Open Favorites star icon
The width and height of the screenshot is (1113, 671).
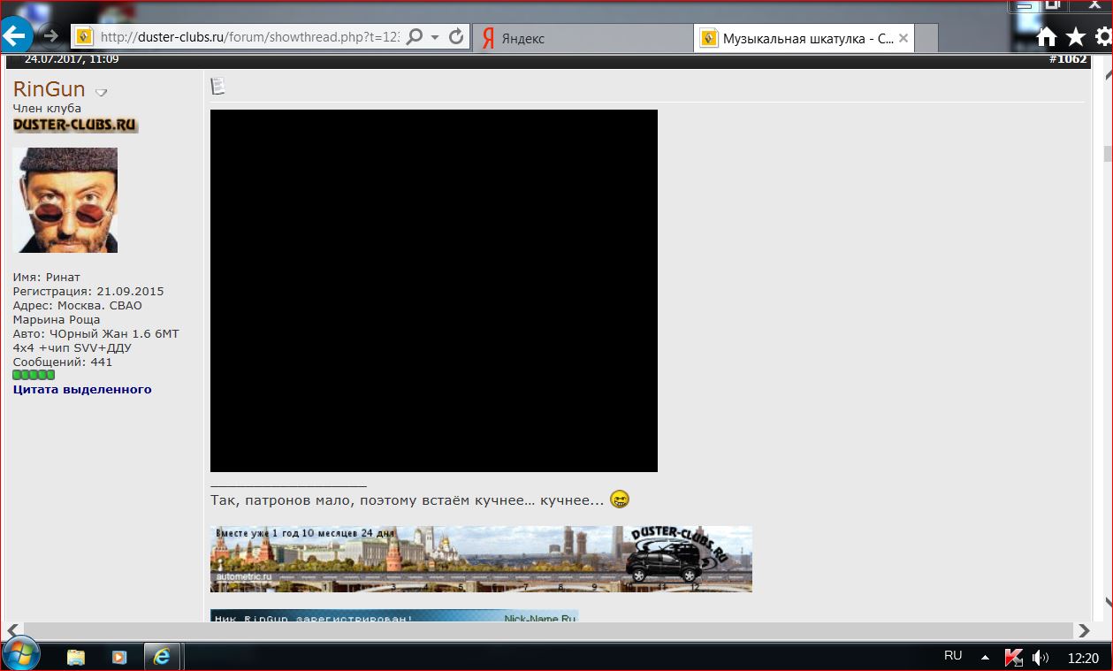[x=1075, y=36]
